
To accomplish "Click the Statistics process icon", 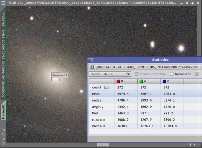I will point(90,60).
